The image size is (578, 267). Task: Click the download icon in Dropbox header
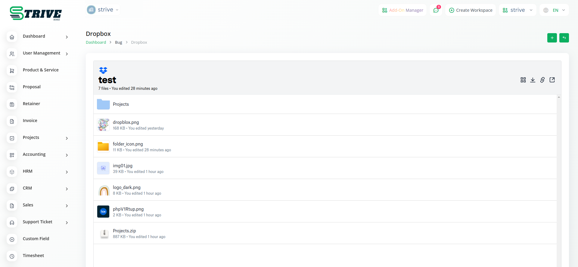pyautogui.click(x=533, y=80)
